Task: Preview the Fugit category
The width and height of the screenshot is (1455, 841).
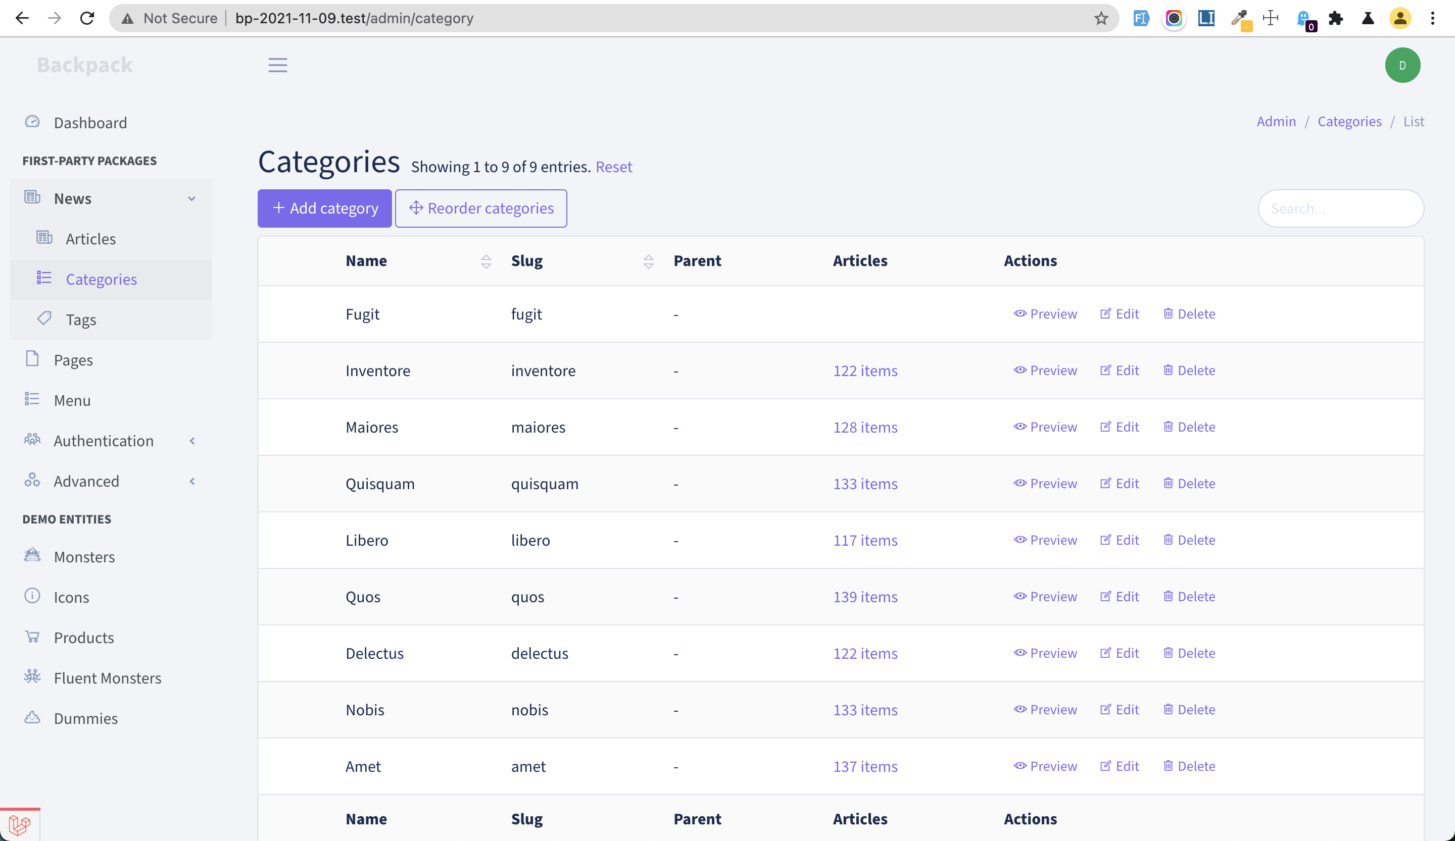Action: tap(1046, 313)
